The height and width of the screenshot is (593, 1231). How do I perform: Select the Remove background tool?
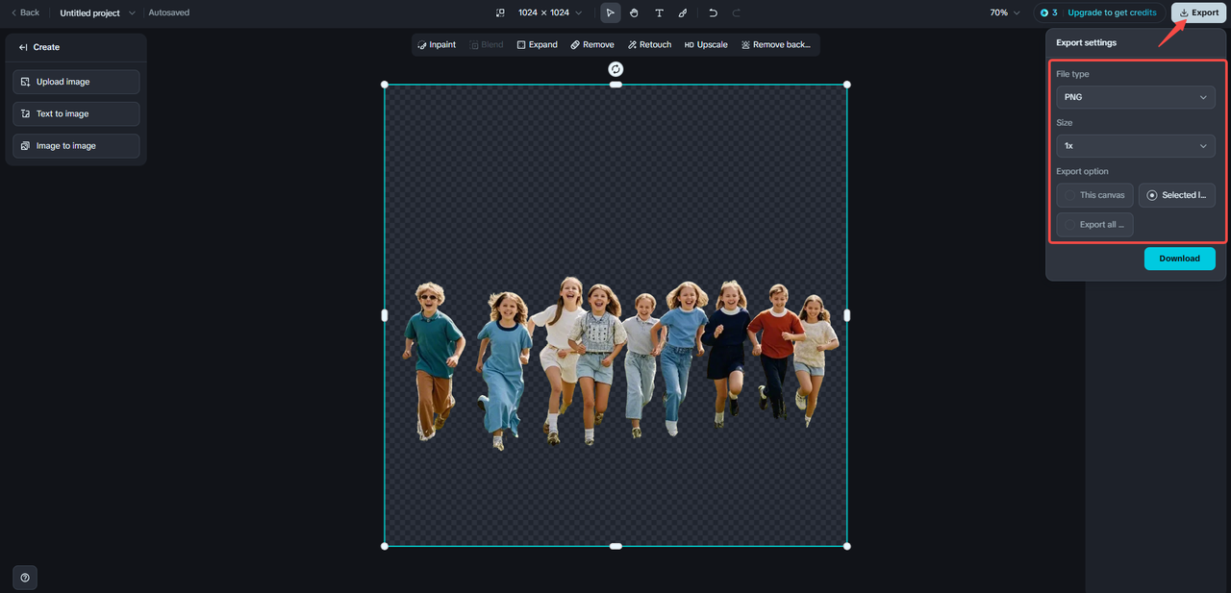point(776,44)
